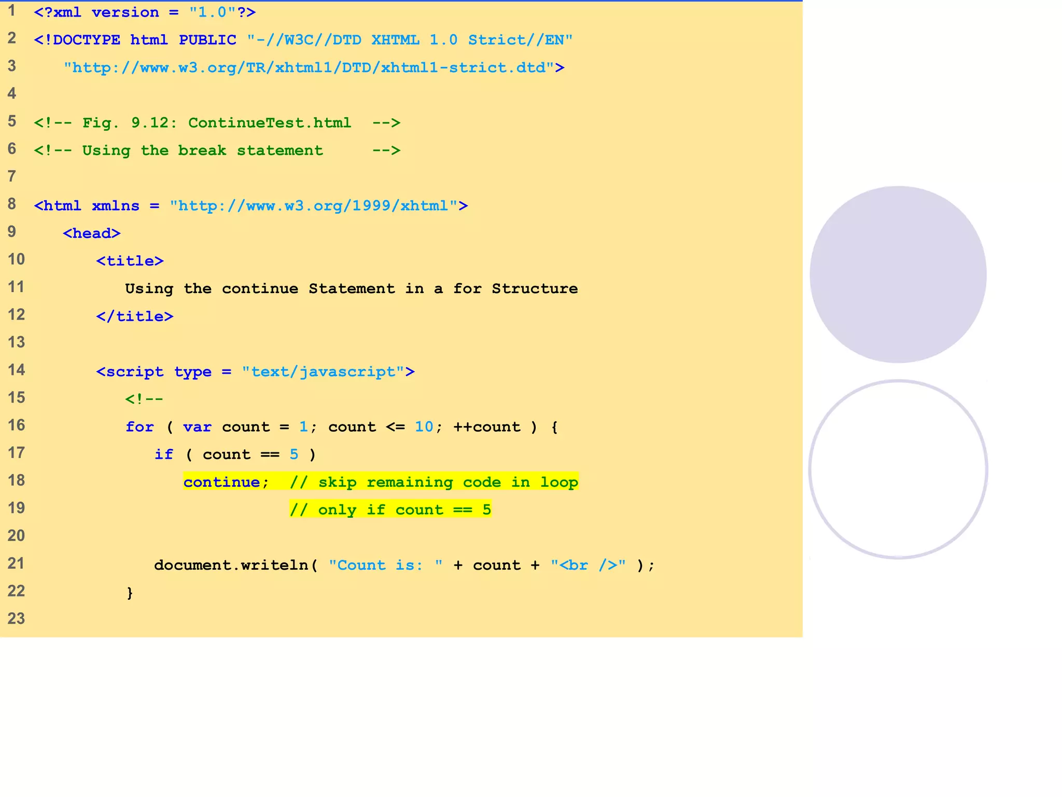Click the closing title tag
The height and width of the screenshot is (797, 1062).
click(x=135, y=317)
